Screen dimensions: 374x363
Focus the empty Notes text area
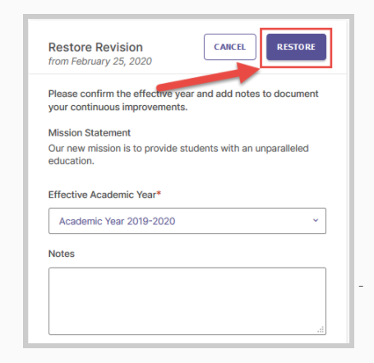(187, 301)
